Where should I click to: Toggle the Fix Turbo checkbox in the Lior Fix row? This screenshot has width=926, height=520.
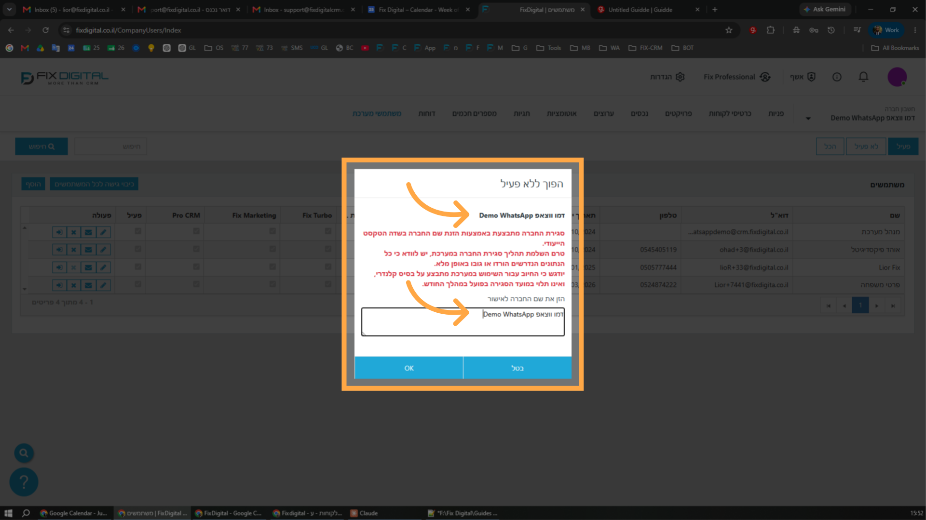point(328,267)
